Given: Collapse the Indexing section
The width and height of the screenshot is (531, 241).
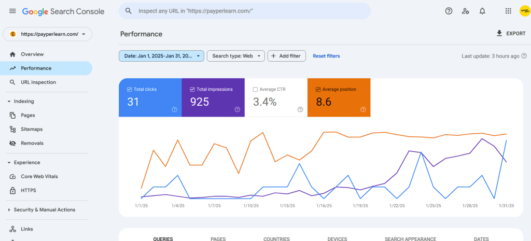Looking at the screenshot, I should point(9,101).
